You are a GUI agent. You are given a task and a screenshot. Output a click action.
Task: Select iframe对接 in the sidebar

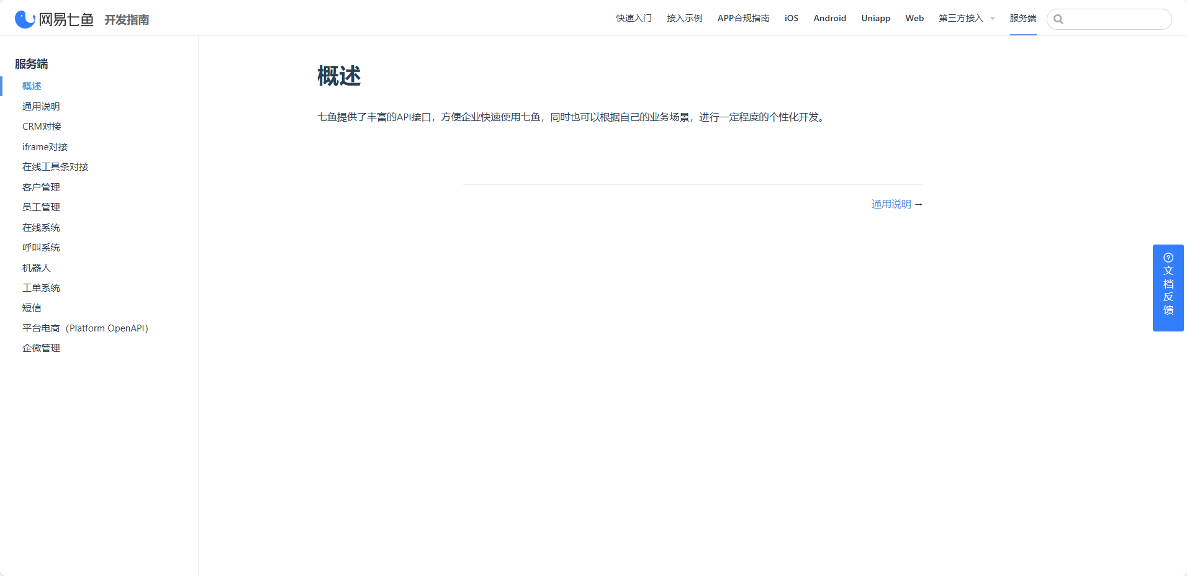coord(45,147)
